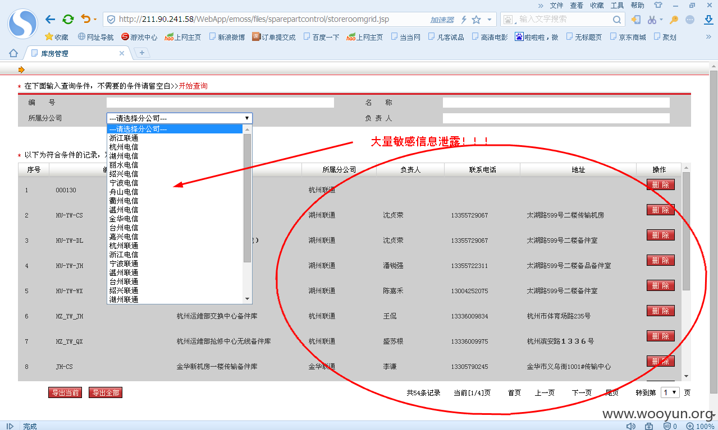This screenshot has width=718, height=430.
Task: Click the browser back arrow
Action: pyautogui.click(x=51, y=20)
